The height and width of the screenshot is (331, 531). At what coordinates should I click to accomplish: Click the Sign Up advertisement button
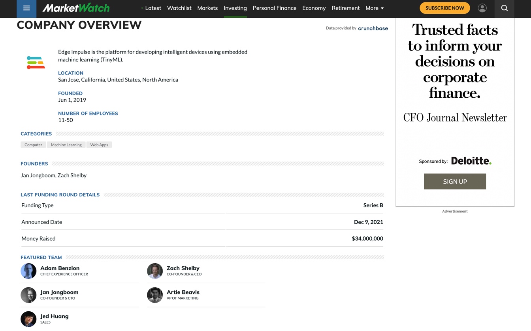(455, 182)
